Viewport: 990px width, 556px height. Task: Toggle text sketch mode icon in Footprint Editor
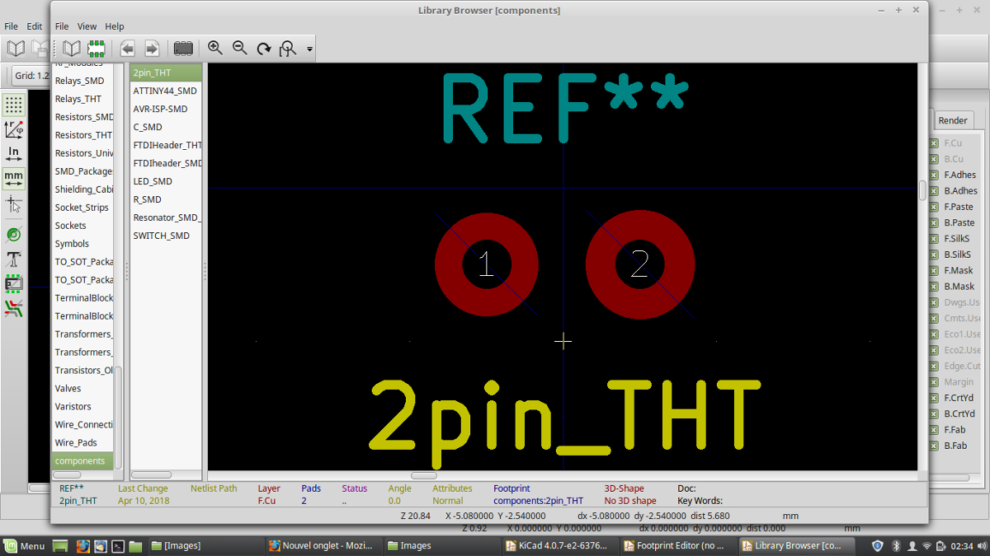tap(14, 259)
